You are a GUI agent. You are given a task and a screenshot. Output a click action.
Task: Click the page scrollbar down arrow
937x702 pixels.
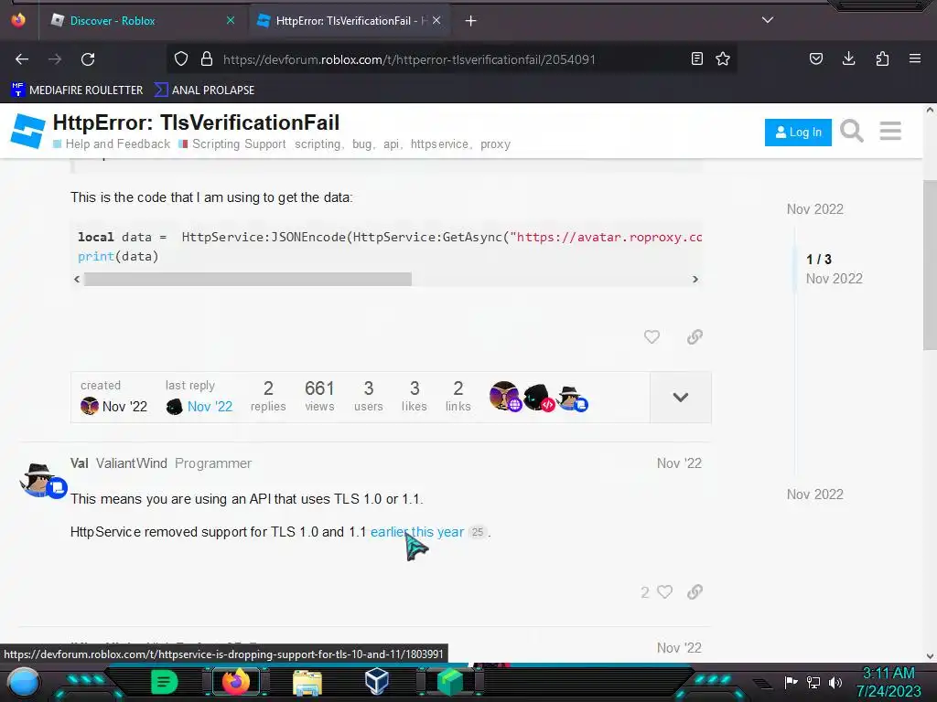pyautogui.click(x=930, y=656)
